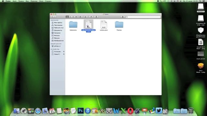Select mach_kernel file on desktop
207x116 pixels.
[x=201, y=55]
